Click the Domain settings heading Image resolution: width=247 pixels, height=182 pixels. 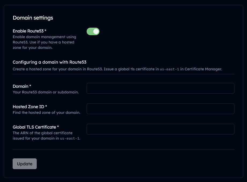(33, 18)
